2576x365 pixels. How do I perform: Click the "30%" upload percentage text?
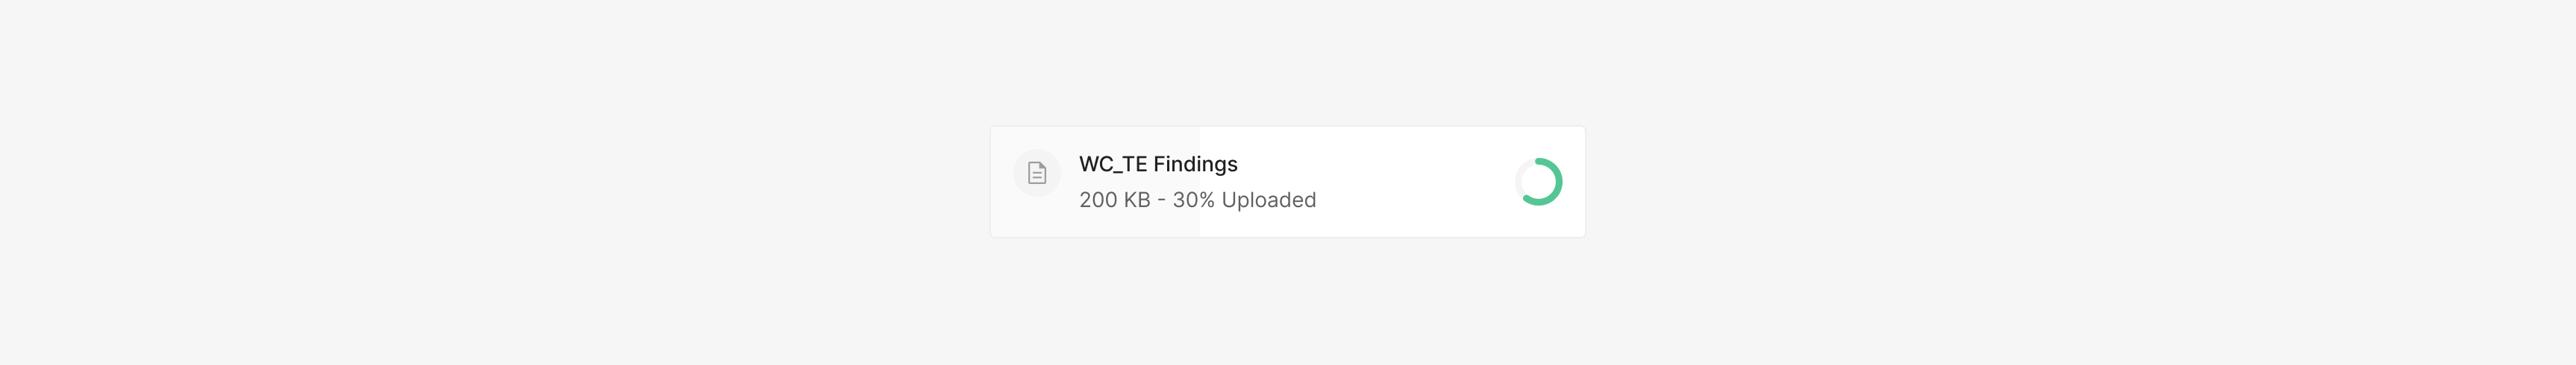[x=1193, y=200]
